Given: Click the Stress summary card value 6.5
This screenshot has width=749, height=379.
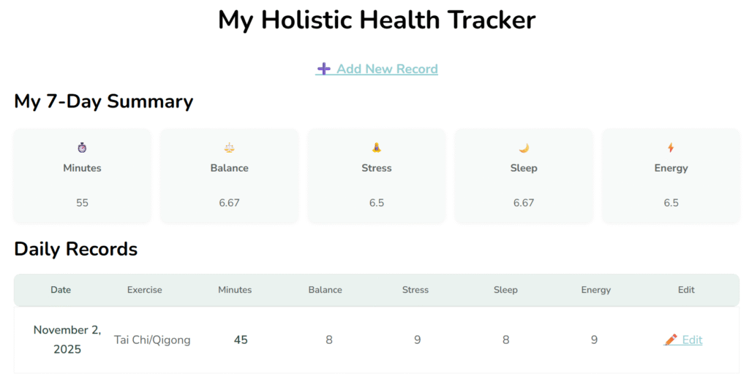Looking at the screenshot, I should point(377,203).
